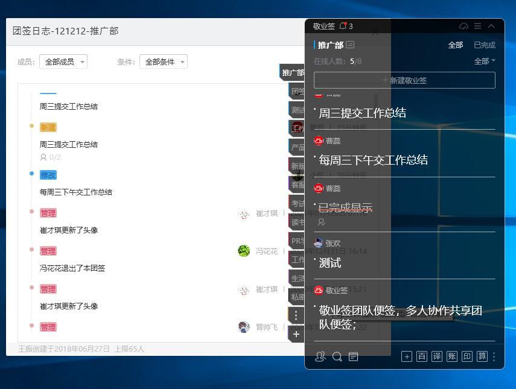
Task: Expand the 全部 filter dropdown in panel
Action: (485, 61)
